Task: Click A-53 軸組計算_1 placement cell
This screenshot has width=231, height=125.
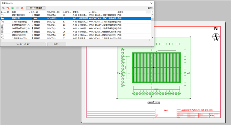Action: click(x=80, y=22)
